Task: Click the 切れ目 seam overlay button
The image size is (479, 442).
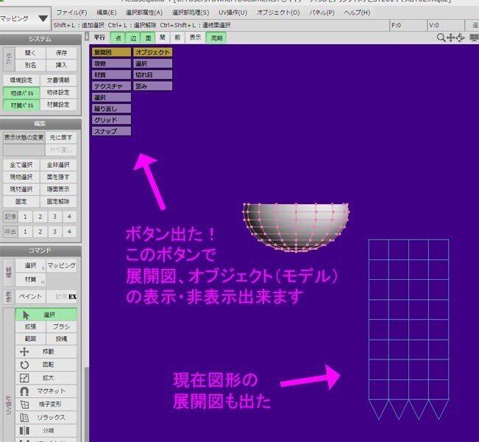Action: coord(153,75)
